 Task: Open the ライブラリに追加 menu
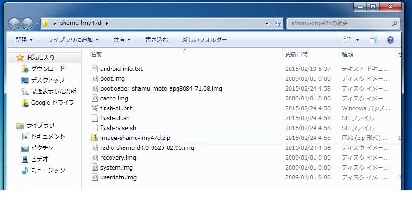(x=73, y=40)
